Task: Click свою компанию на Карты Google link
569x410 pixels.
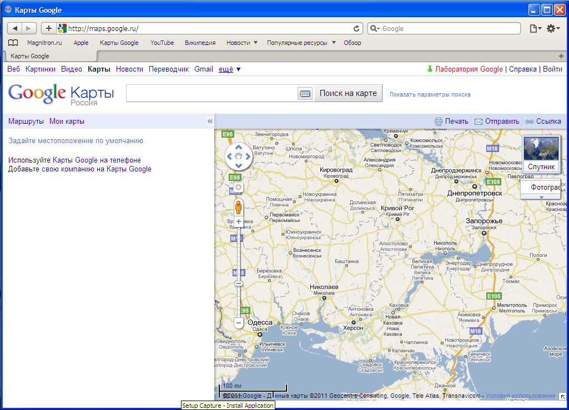Action: (97, 169)
